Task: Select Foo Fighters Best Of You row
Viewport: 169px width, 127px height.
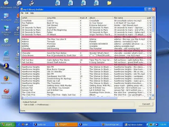Action: click(x=87, y=23)
